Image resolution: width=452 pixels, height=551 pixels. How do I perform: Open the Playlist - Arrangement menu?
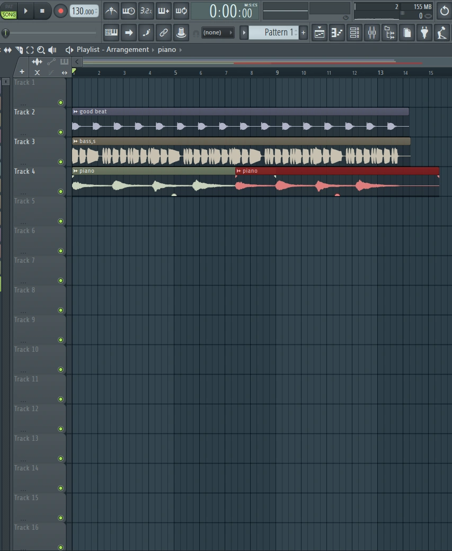coord(111,49)
